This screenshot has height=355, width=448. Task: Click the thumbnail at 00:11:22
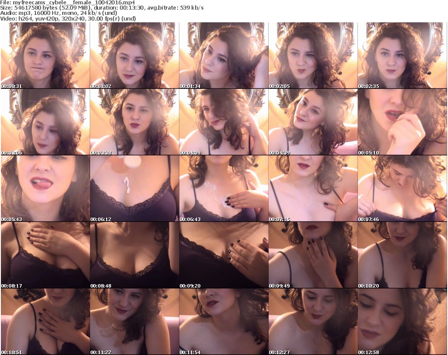tap(134, 321)
